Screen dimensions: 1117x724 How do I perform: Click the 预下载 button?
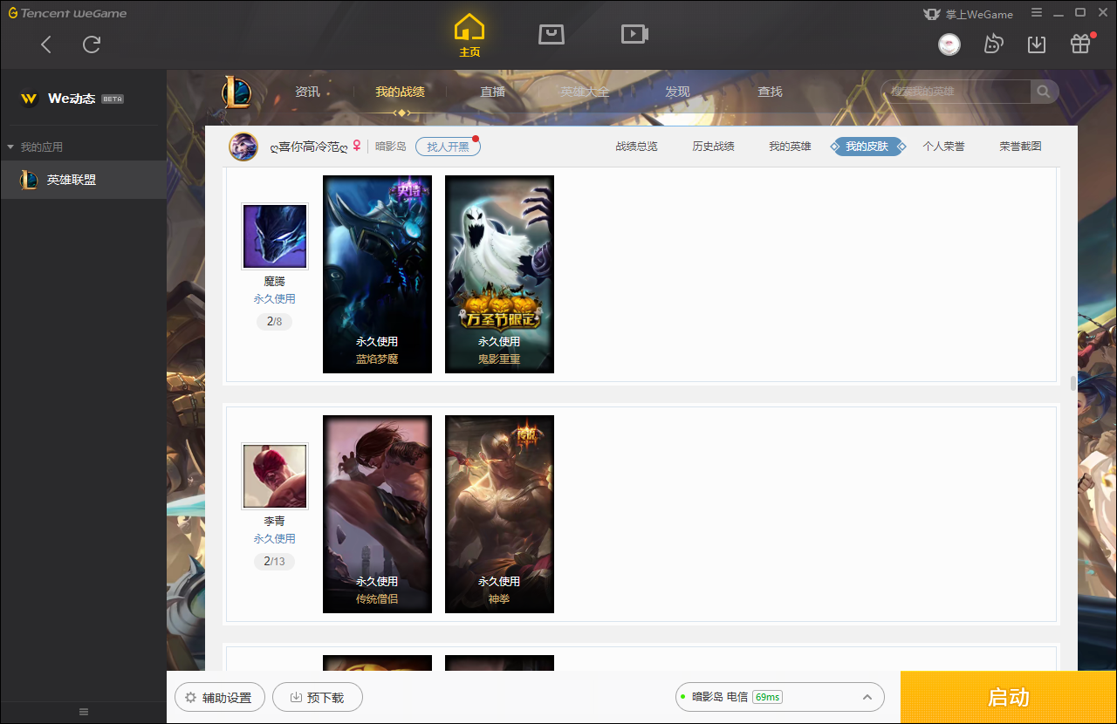click(x=318, y=698)
